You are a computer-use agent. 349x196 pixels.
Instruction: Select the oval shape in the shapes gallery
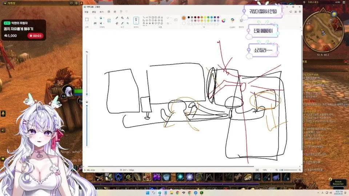pyautogui.click(x=150, y=17)
